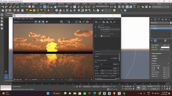Switch to Stats tab in Frame Buffer
Image resolution: width=172 pixels, height=96 pixels.
[x=101, y=19]
